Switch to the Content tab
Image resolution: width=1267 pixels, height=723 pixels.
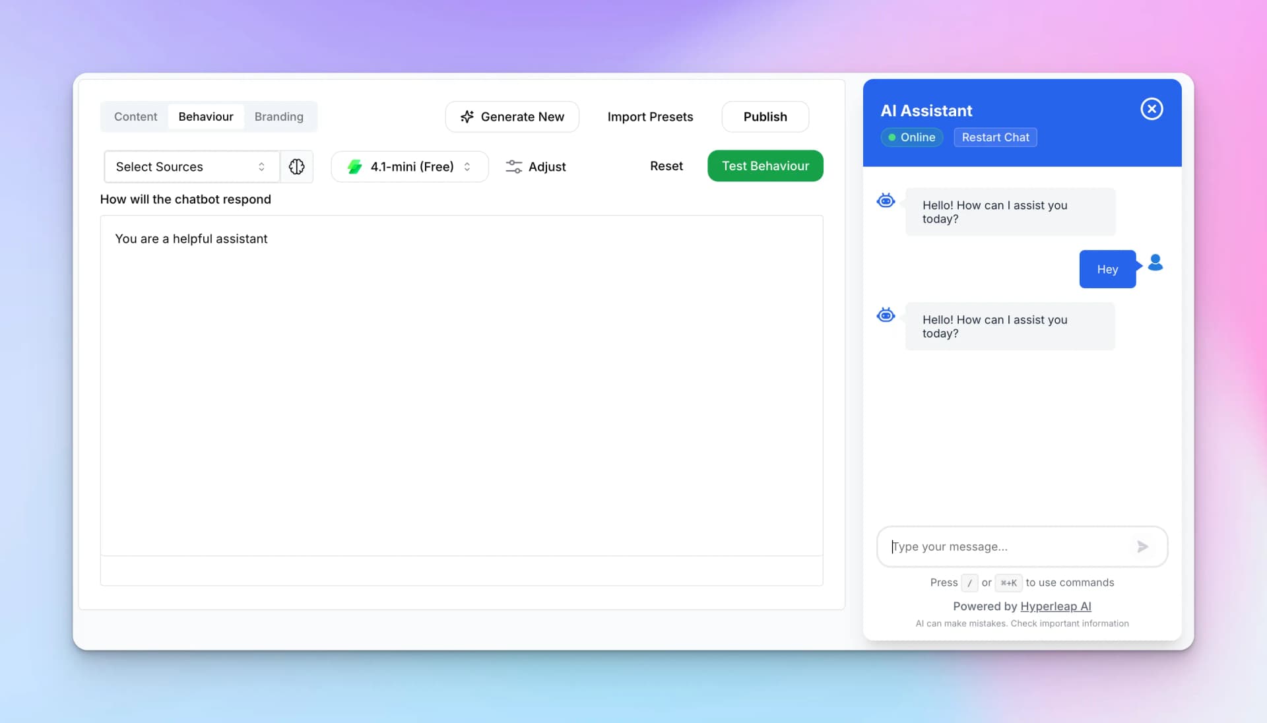pyautogui.click(x=135, y=117)
